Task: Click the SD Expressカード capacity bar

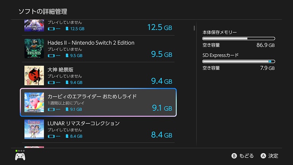Action: (x=238, y=61)
